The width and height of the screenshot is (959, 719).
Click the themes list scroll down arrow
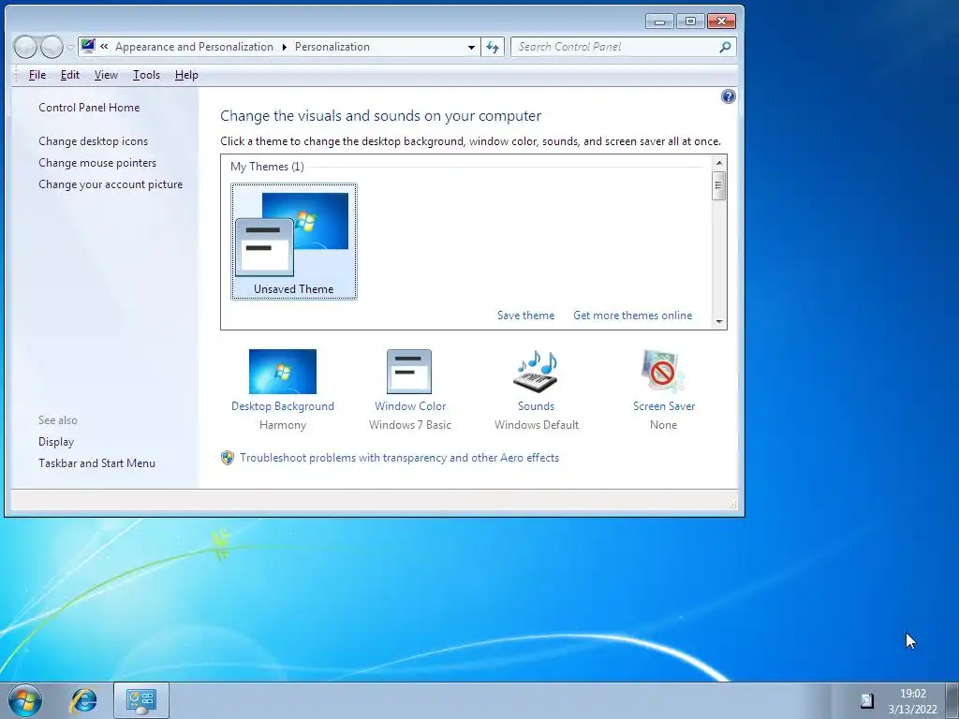click(719, 322)
